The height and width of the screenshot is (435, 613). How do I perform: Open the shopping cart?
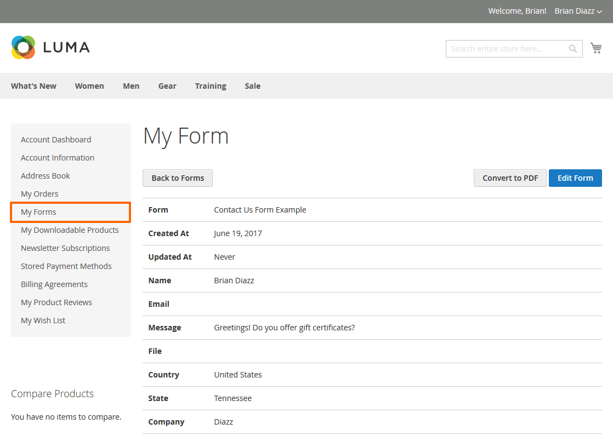point(596,48)
